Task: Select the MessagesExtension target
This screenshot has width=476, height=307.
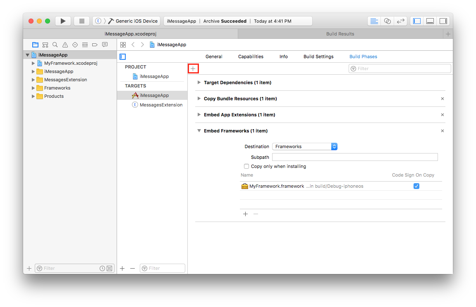Action: click(x=161, y=105)
